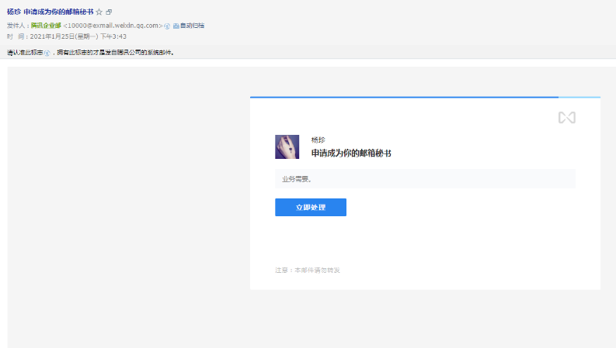The height and width of the screenshot is (348, 616).
Task: Click the card heading 申请成为你的邮箱秘书
Action: coord(351,153)
